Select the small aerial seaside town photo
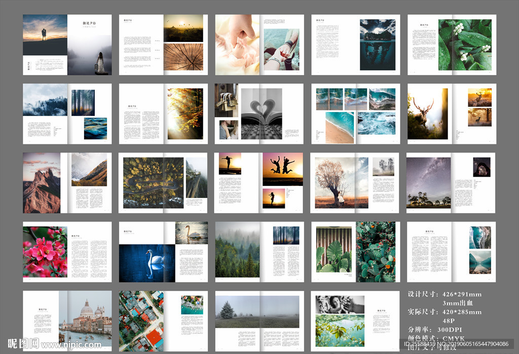This screenshot has height=354, width=519. (192, 305)
